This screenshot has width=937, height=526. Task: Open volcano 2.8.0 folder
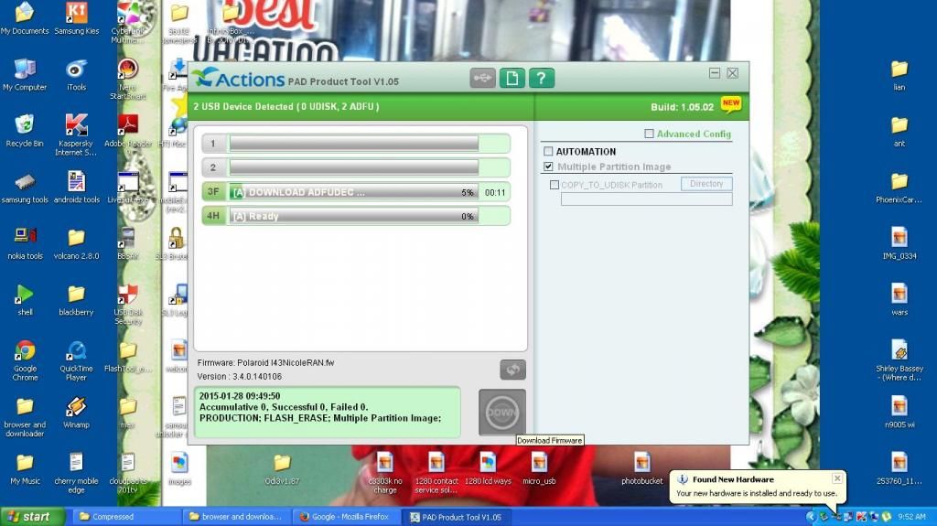click(77, 244)
